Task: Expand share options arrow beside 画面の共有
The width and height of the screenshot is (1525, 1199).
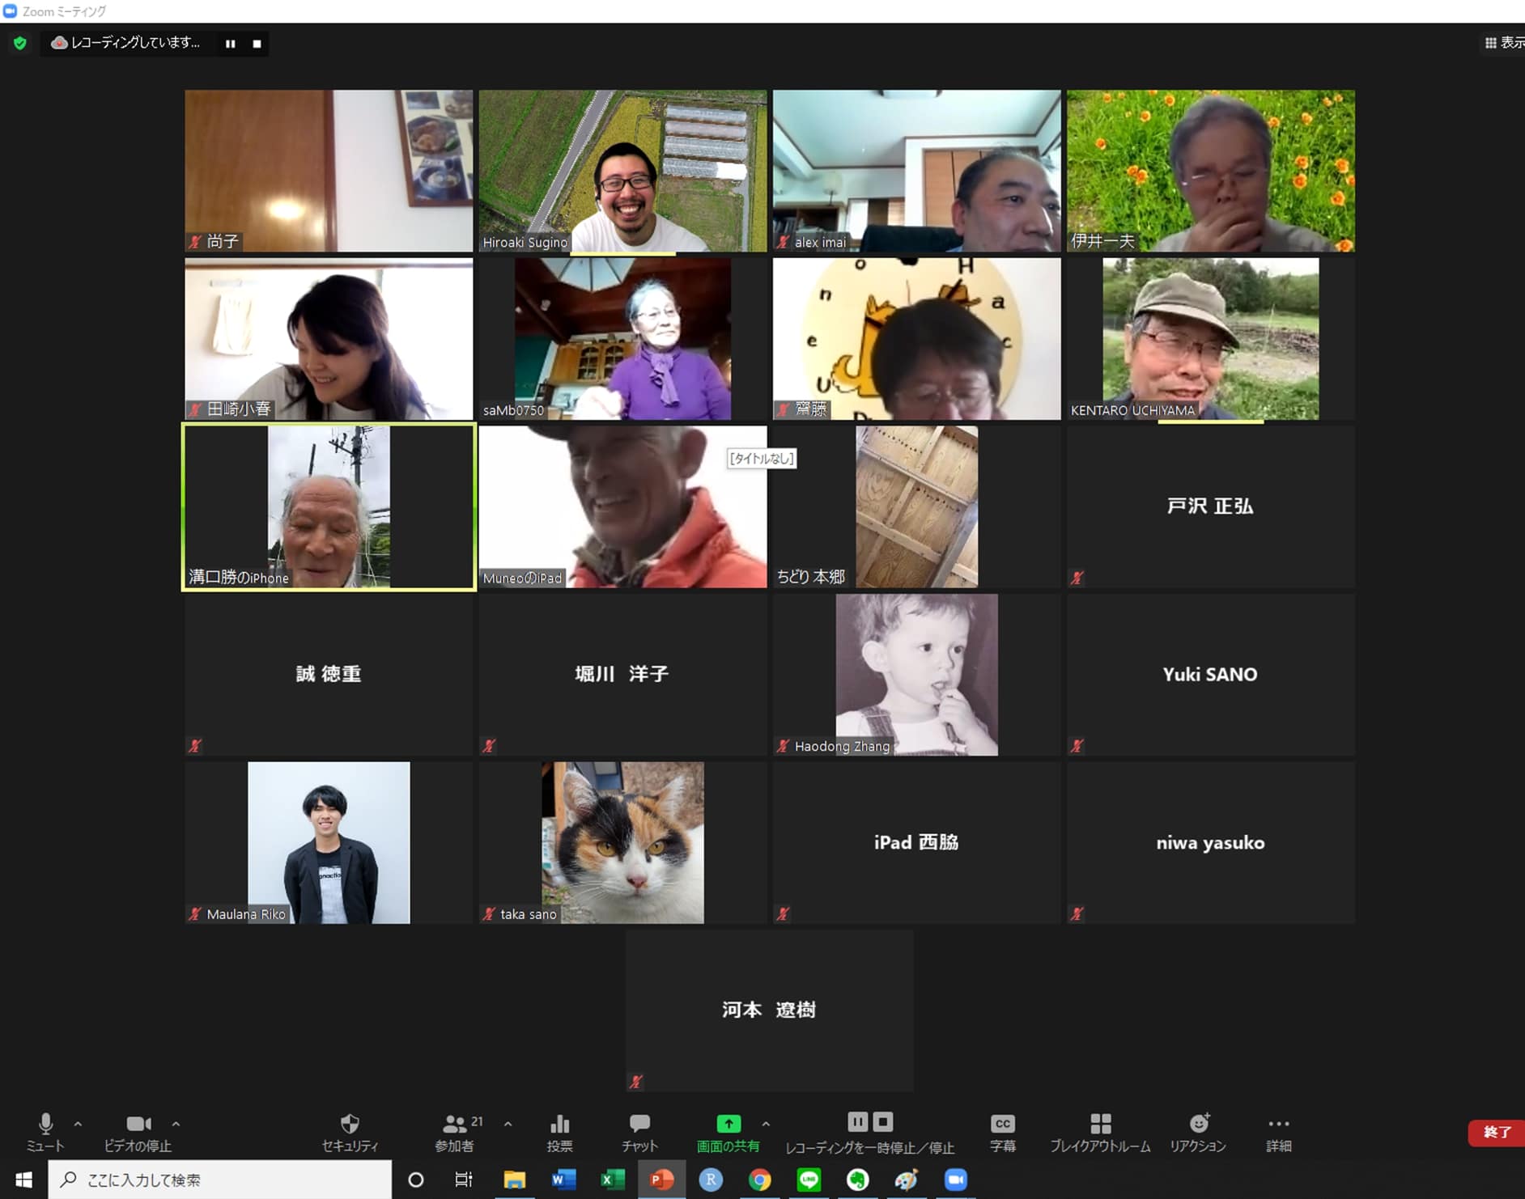Action: tap(766, 1124)
